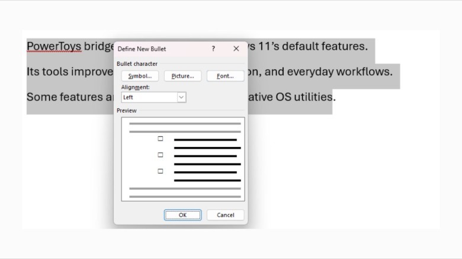This screenshot has width=462, height=259.
Task: Open the dialog help question mark
Action: coord(213,49)
